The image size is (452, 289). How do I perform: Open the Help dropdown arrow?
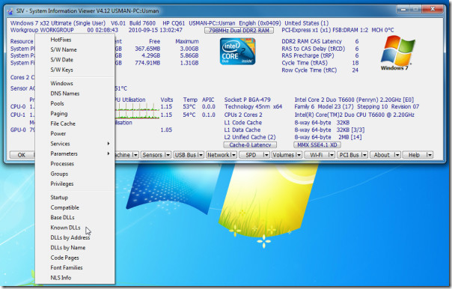point(430,155)
